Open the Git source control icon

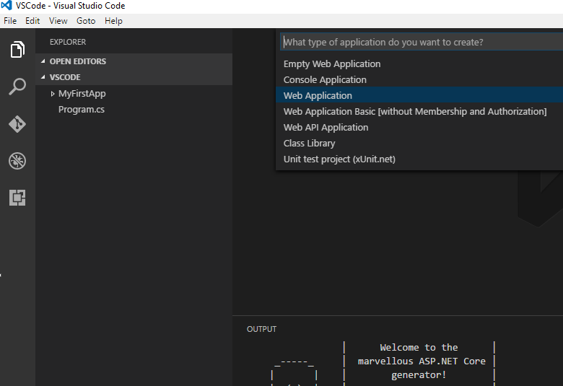[x=17, y=124]
